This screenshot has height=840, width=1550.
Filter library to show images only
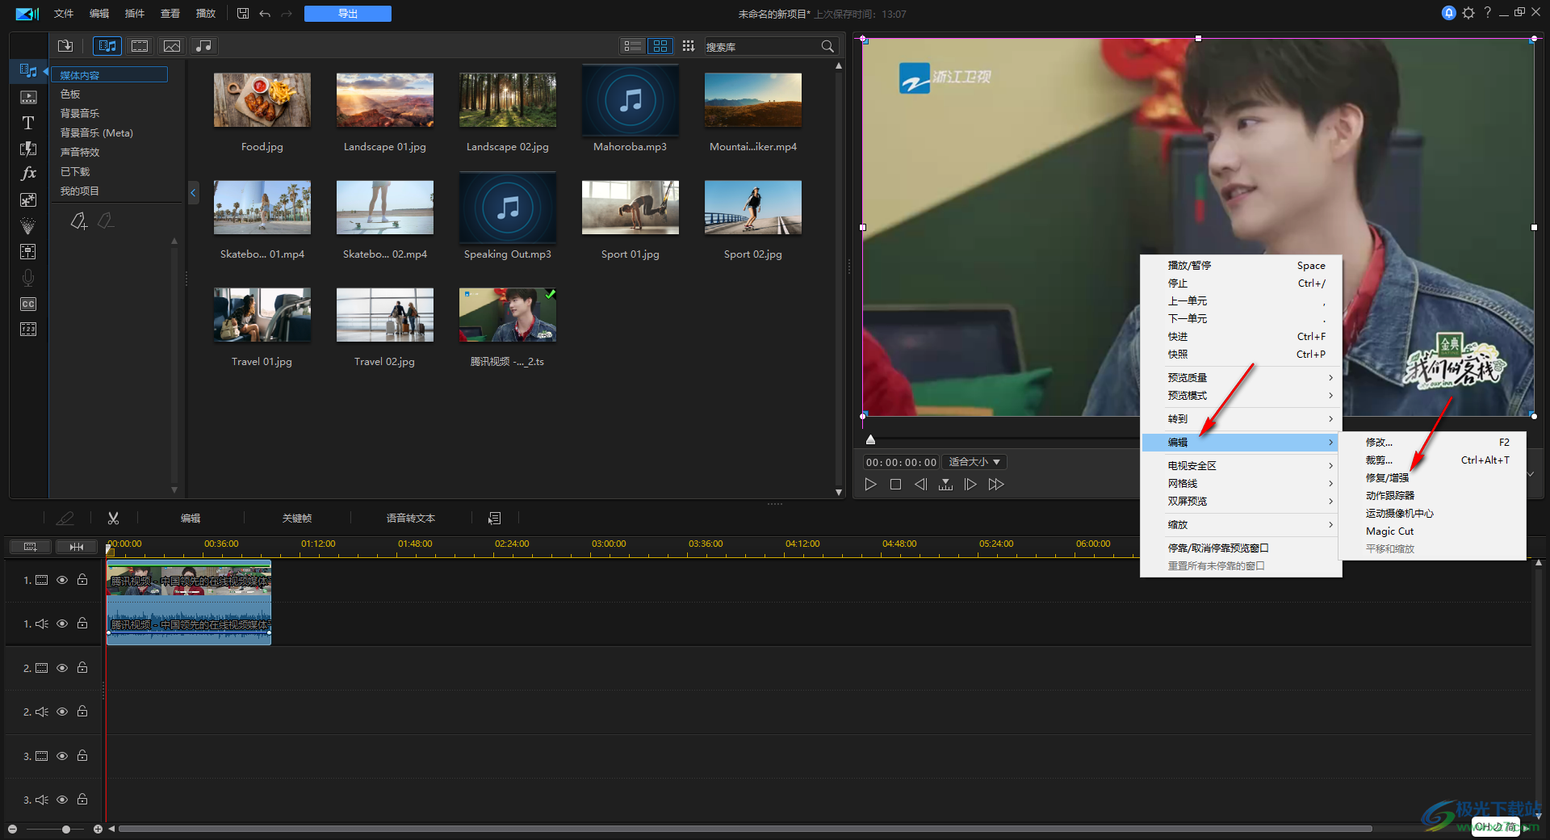pos(172,46)
